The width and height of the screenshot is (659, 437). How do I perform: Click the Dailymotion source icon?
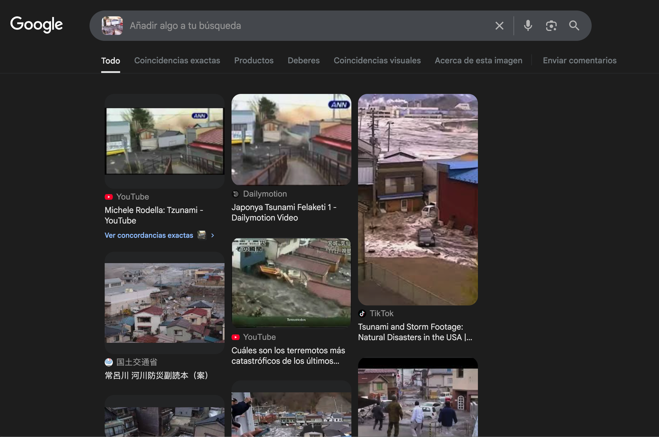[236, 194]
